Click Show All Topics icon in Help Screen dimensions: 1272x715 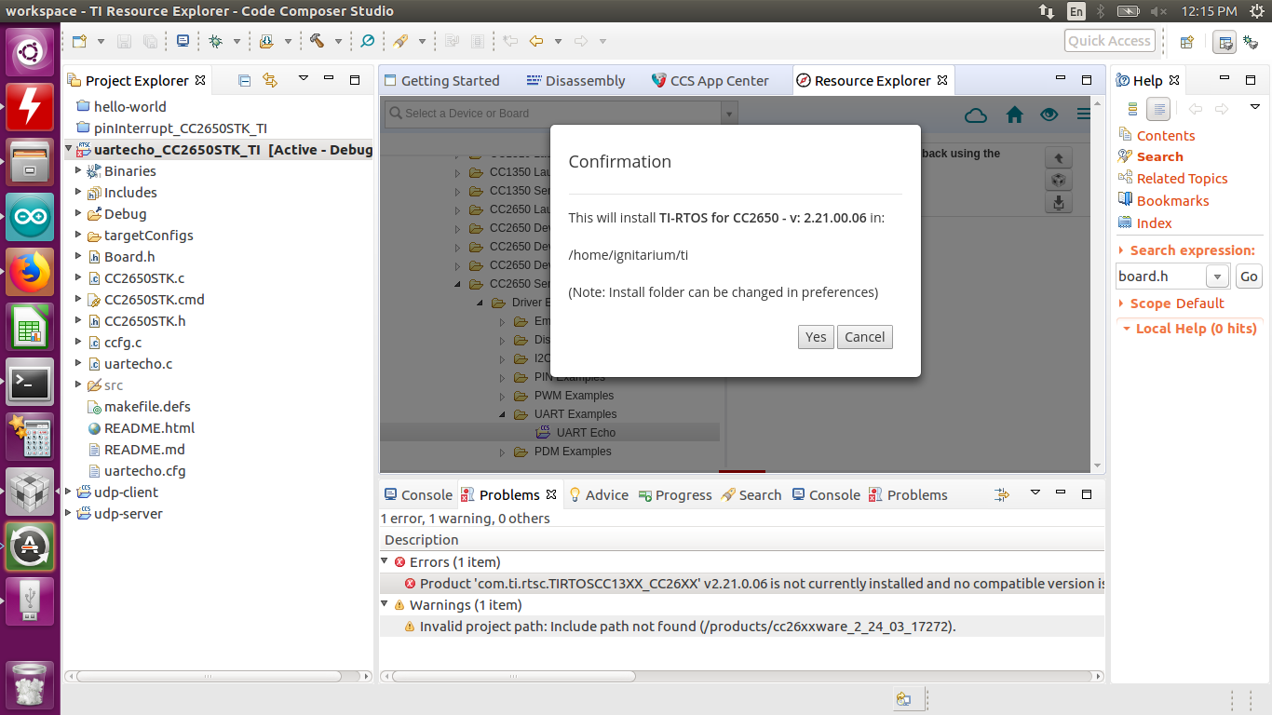coord(1132,109)
